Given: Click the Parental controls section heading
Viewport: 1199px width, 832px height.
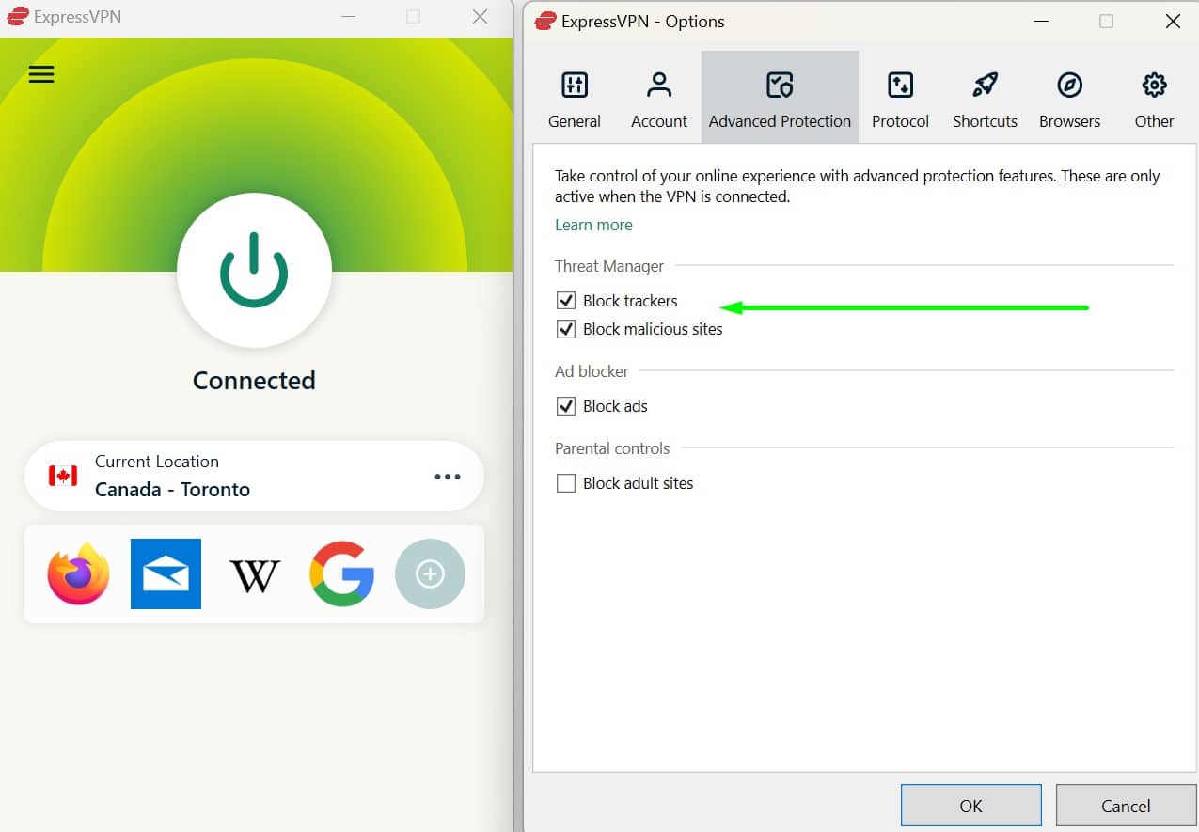Looking at the screenshot, I should [x=612, y=448].
